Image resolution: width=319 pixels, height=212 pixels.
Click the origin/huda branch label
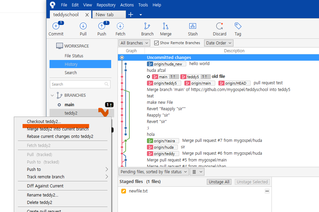(x=162, y=147)
